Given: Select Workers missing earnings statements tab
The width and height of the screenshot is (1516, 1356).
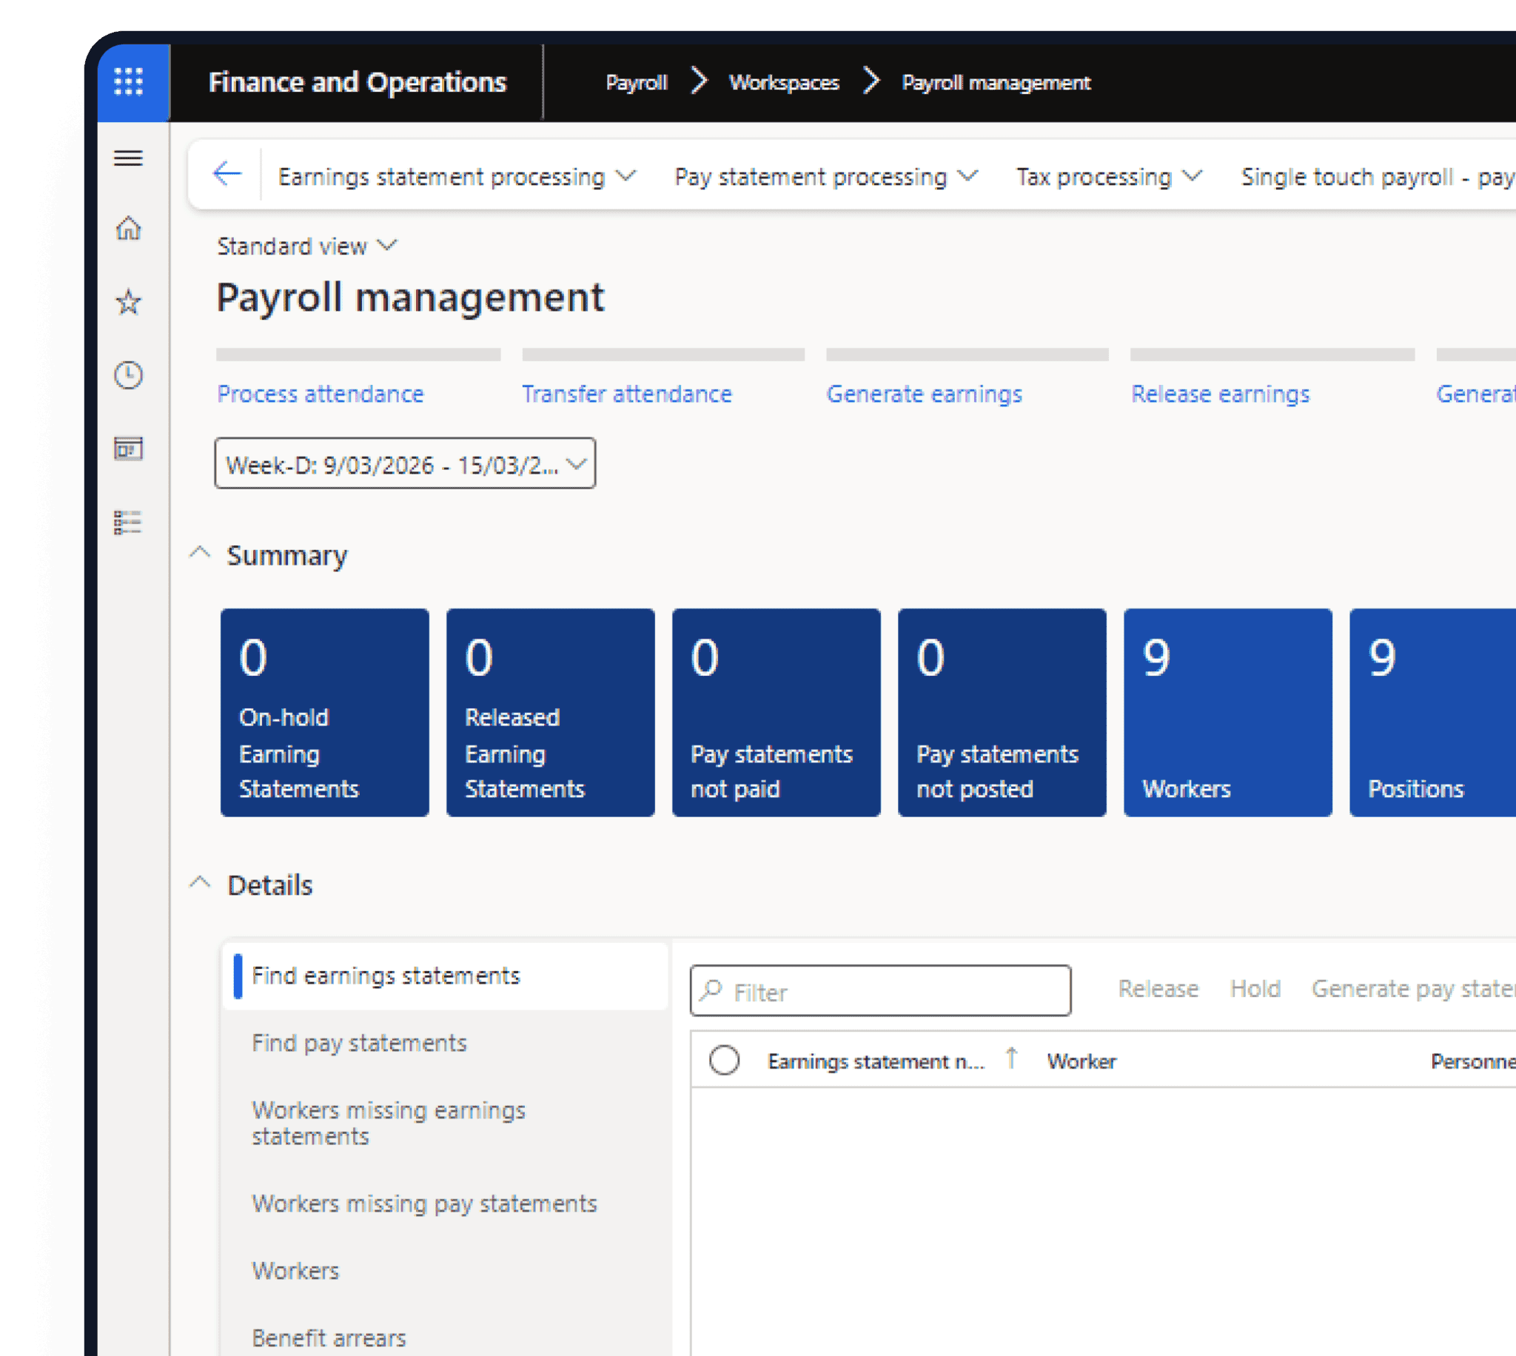Looking at the screenshot, I should pos(446,1124).
